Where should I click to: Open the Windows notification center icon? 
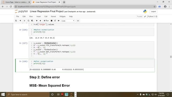coord(168,95)
